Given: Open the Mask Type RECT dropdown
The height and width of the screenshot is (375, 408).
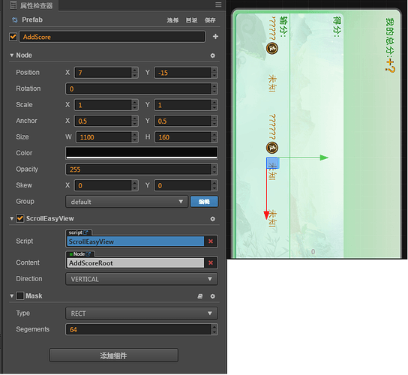Looking at the screenshot, I should click(142, 313).
